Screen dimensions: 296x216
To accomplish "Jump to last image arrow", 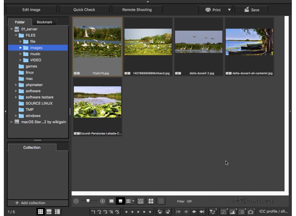I will pos(202,212).
